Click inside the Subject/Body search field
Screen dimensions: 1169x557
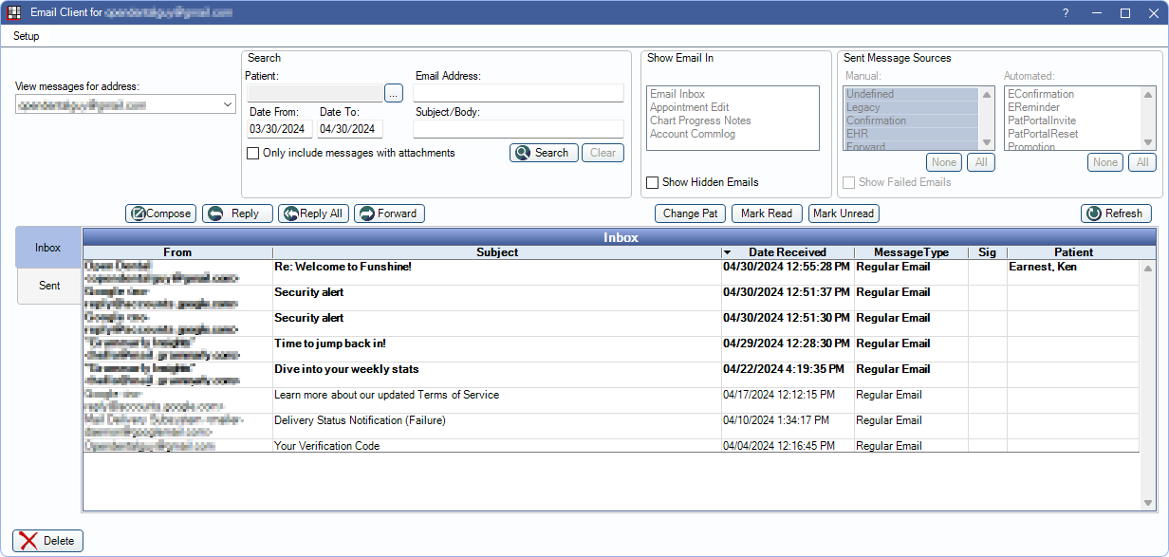(518, 127)
